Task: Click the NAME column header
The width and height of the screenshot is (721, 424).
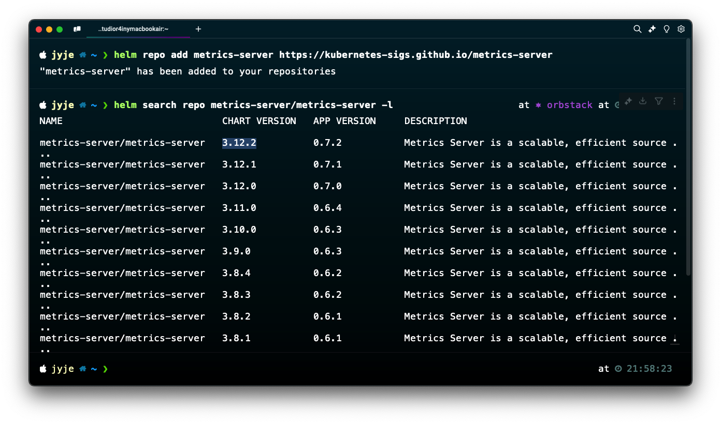Action: tap(51, 121)
